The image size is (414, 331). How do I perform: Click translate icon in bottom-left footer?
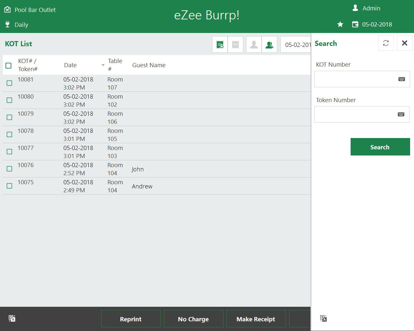click(12, 318)
